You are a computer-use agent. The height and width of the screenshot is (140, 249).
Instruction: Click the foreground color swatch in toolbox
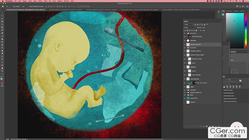pyautogui.click(x=2, y=79)
